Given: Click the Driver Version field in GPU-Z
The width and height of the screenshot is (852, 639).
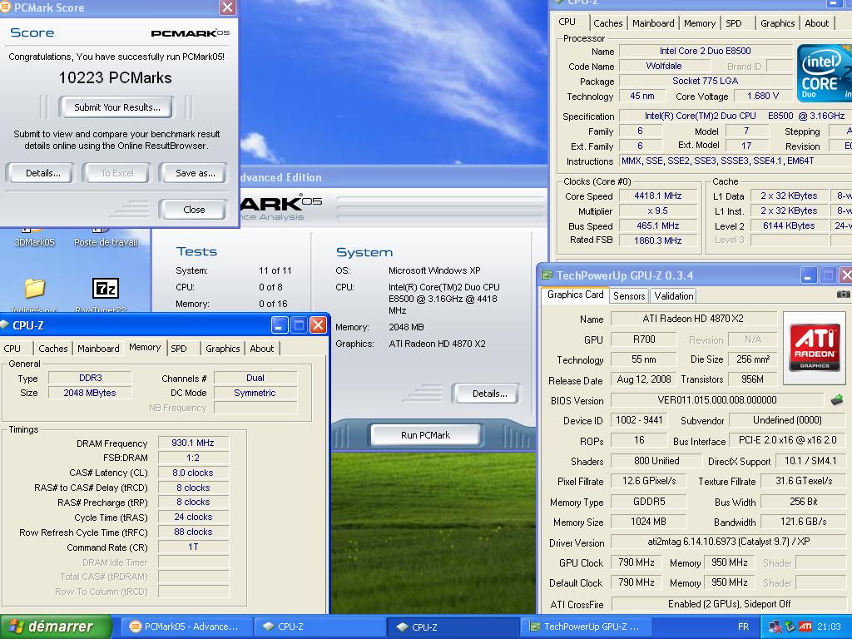Looking at the screenshot, I should [x=728, y=542].
